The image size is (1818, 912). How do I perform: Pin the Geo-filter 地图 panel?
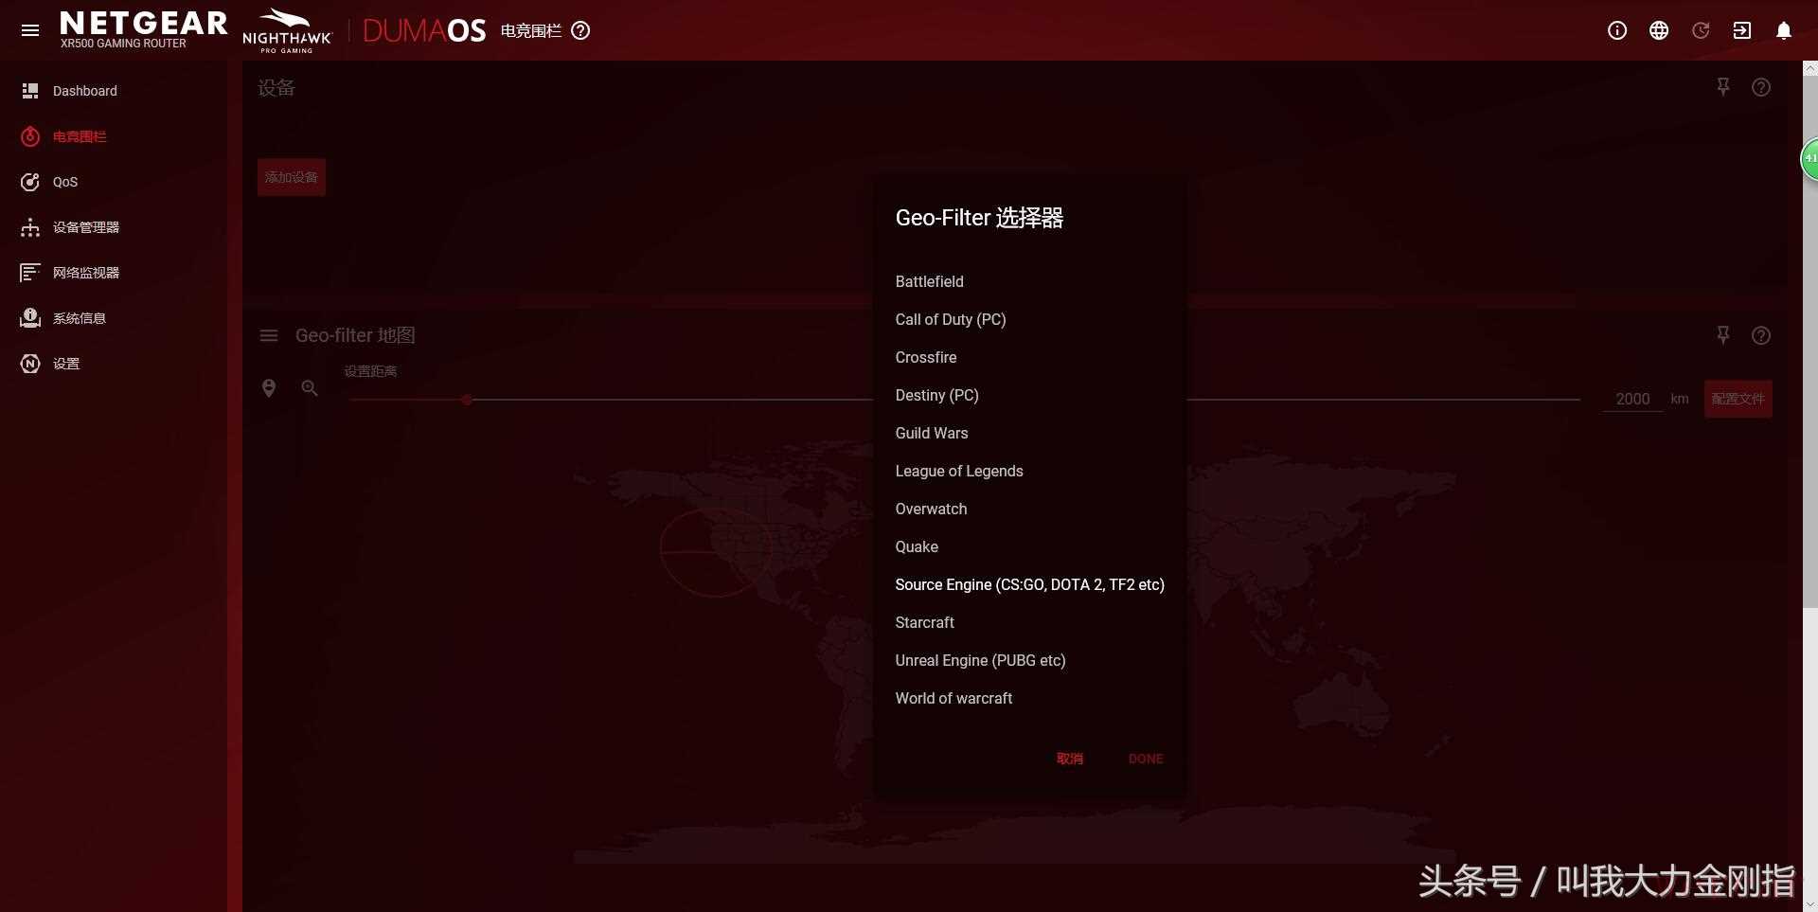[1723, 335]
